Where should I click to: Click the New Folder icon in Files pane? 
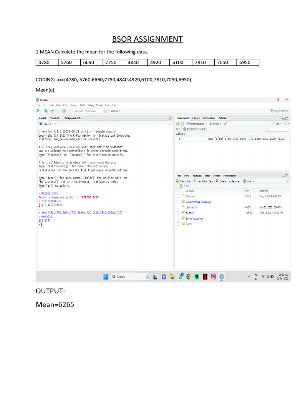click(x=177, y=181)
